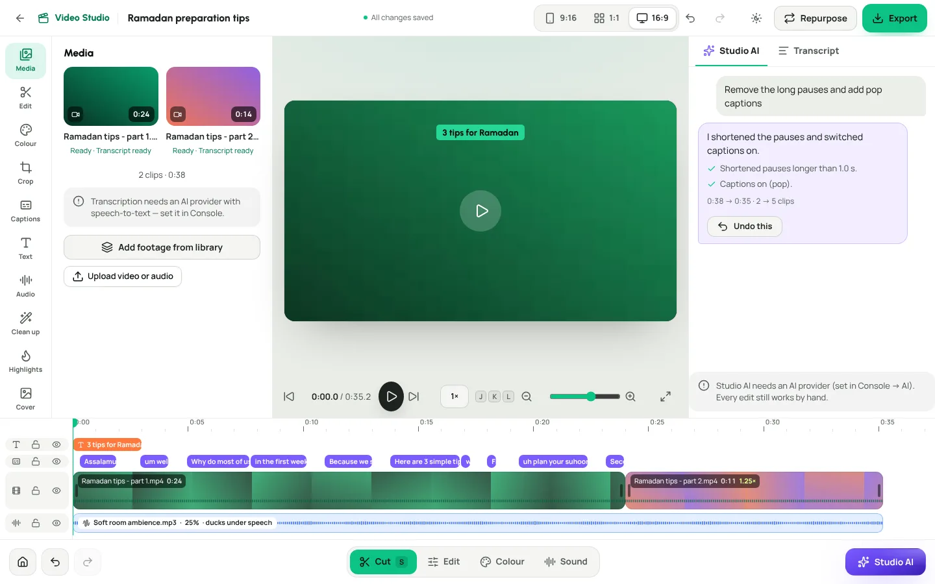Go back using the arrow beside Video Studio

point(20,18)
